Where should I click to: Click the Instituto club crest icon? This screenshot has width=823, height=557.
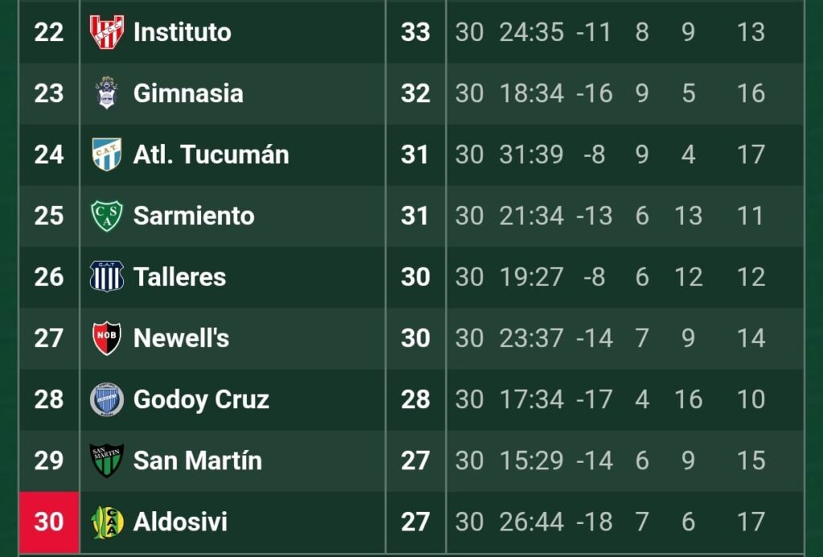point(106,32)
